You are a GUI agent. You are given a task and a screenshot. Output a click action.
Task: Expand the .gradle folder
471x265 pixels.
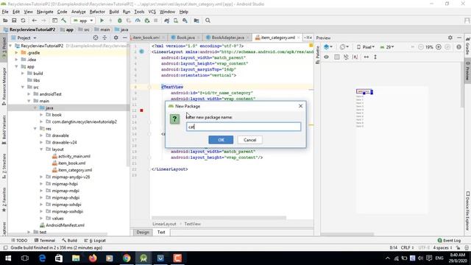[16, 52]
